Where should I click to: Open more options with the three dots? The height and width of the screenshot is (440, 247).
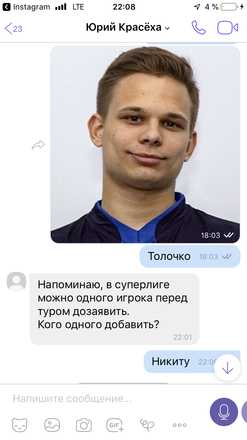(x=179, y=425)
